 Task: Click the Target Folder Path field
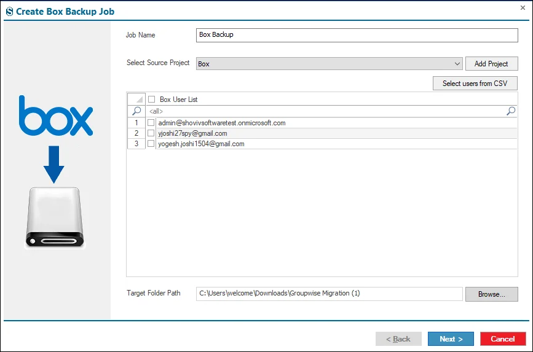329,294
